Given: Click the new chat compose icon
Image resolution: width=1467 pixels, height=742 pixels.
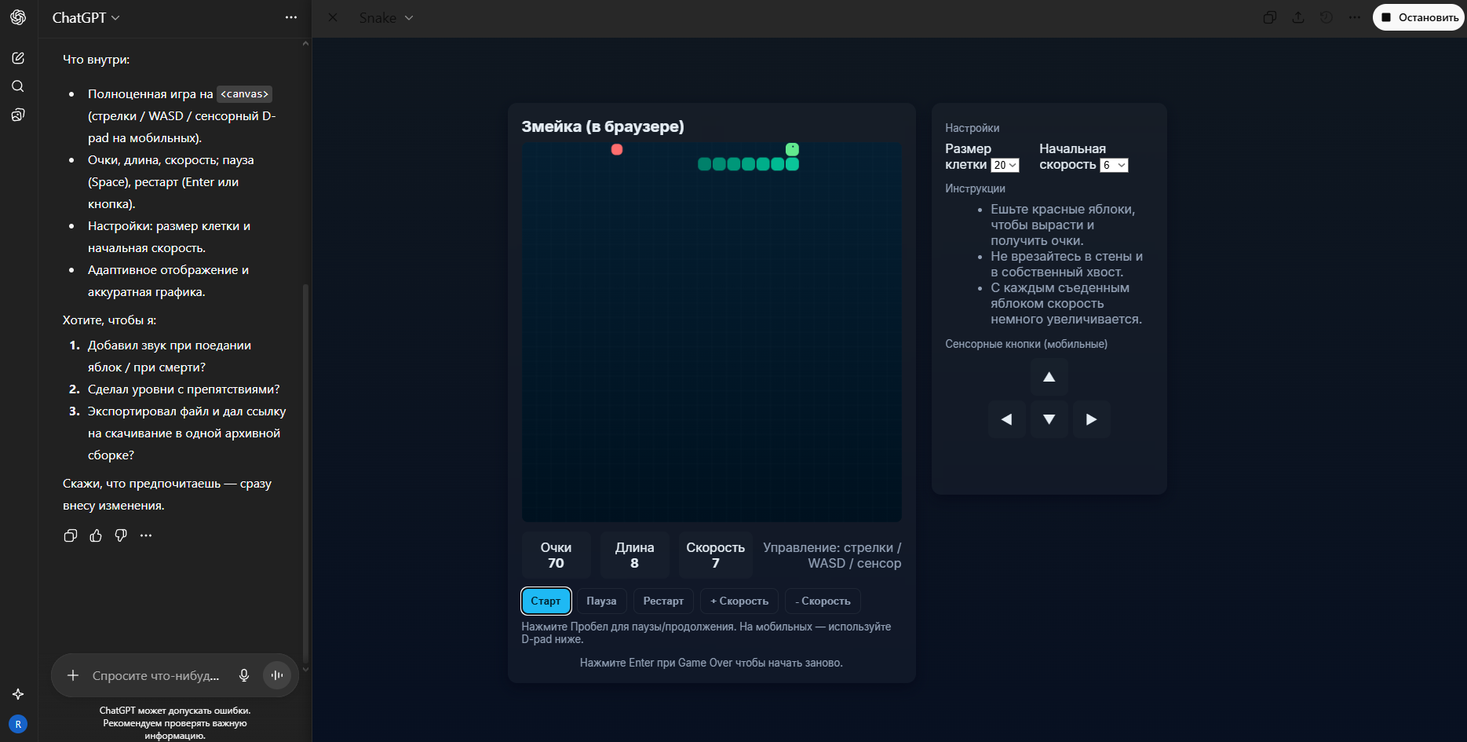Looking at the screenshot, I should tap(18, 58).
